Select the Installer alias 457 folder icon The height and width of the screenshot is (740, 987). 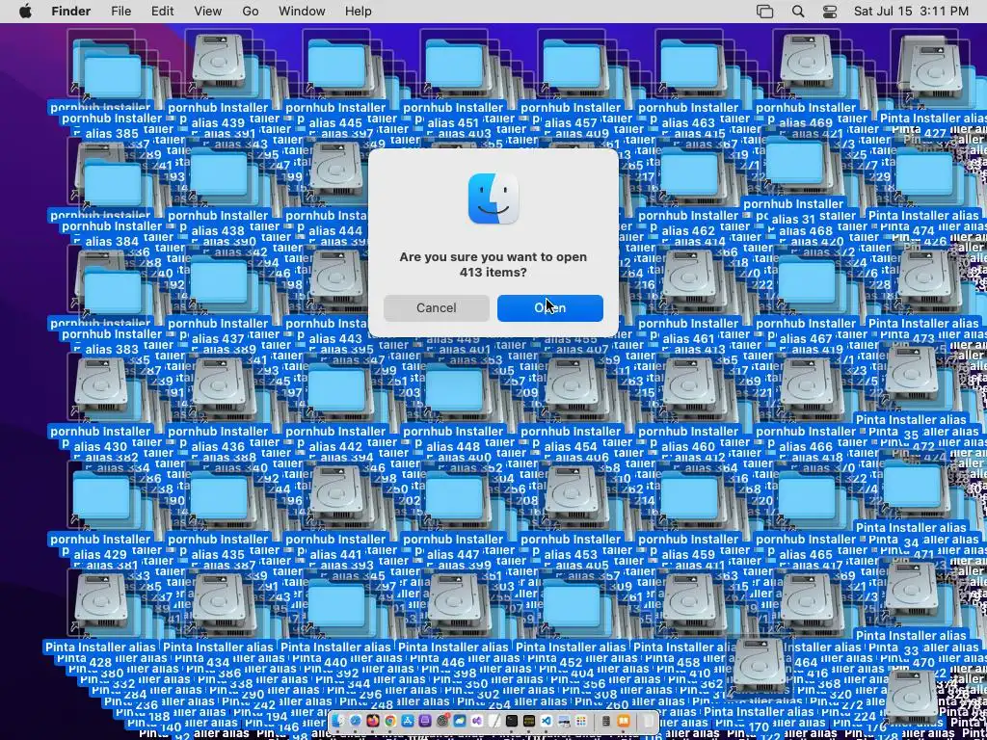(x=572, y=66)
